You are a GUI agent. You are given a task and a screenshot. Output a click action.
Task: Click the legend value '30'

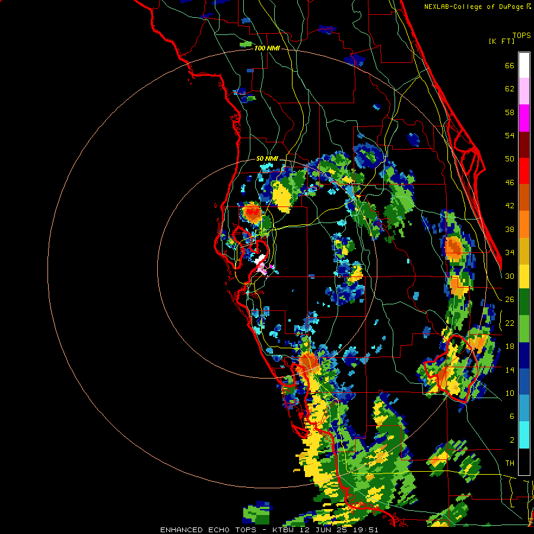pos(510,276)
